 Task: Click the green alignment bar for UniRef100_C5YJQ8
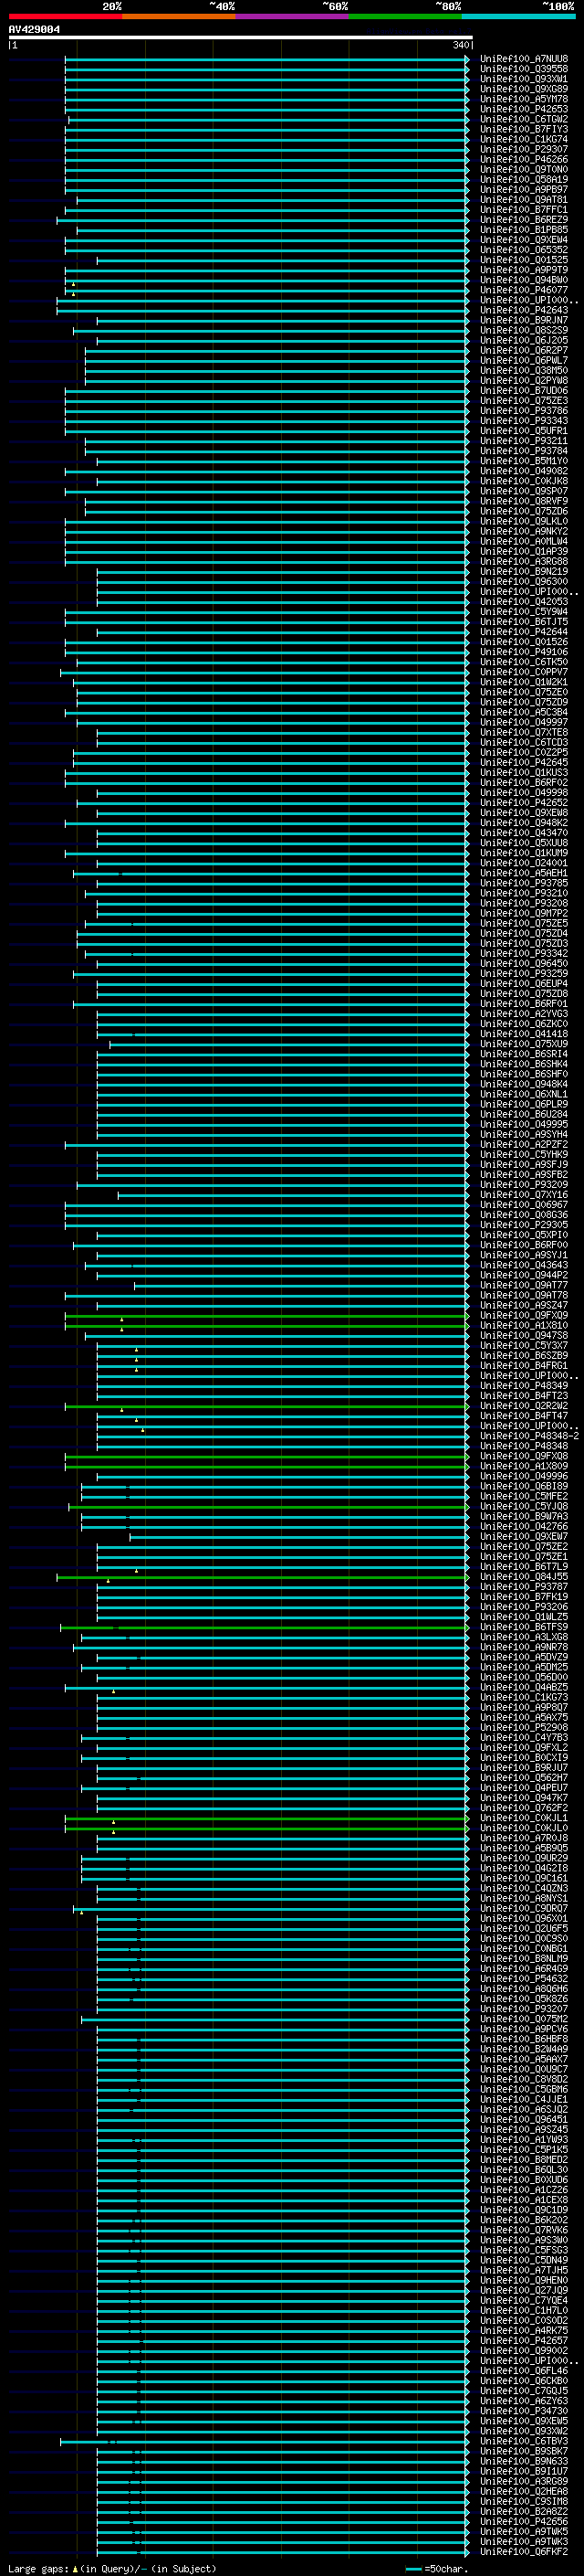(268, 1507)
